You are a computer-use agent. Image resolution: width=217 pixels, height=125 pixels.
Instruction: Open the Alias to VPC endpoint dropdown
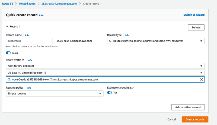coord(105,66)
